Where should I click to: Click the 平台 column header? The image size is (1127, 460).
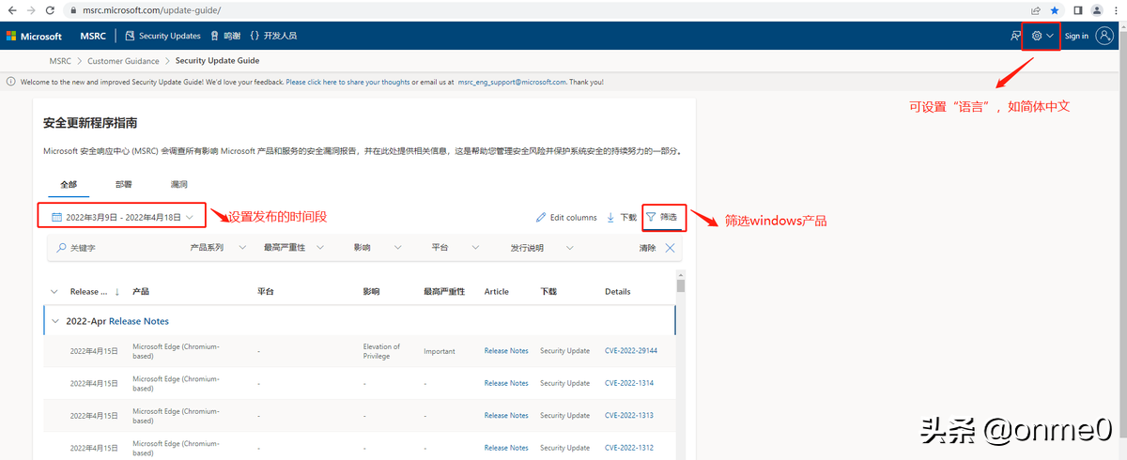click(266, 292)
